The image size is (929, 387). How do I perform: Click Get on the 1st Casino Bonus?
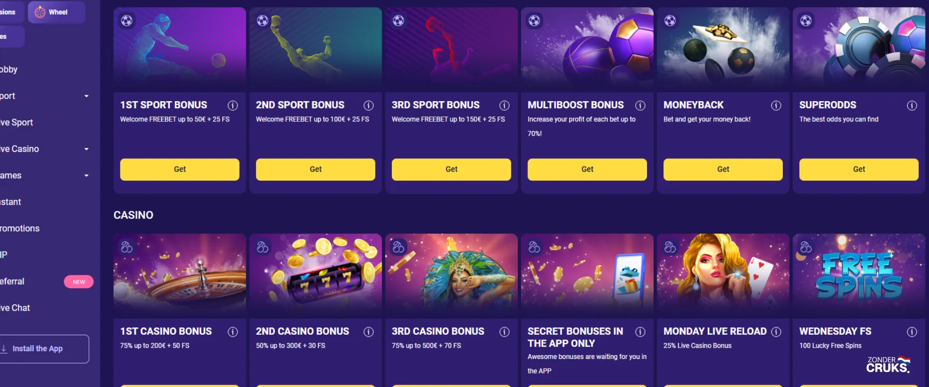click(180, 385)
